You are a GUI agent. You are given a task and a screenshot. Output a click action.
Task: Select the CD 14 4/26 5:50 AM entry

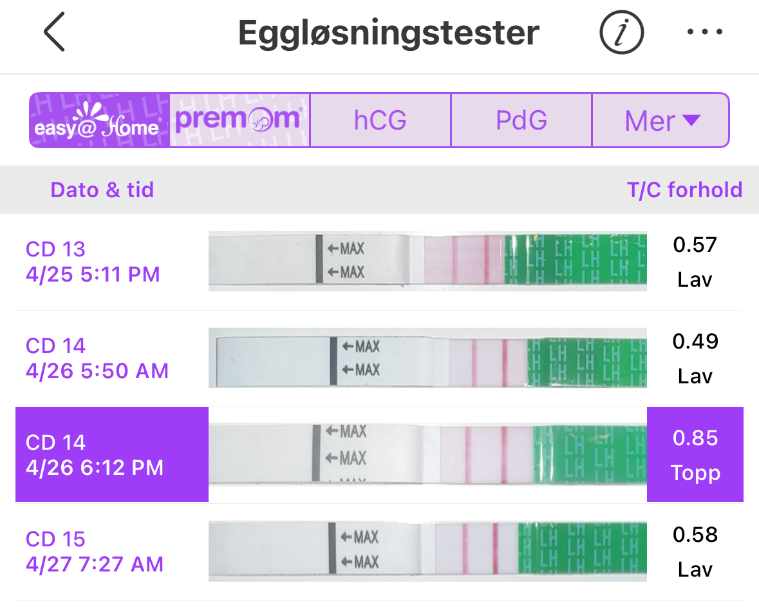click(97, 358)
